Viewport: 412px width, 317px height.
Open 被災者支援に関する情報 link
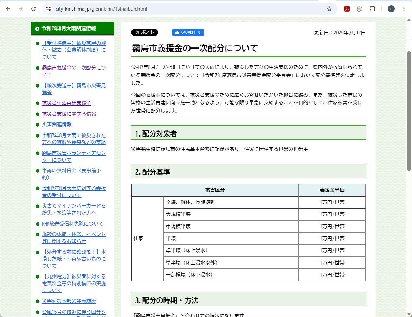click(69, 114)
